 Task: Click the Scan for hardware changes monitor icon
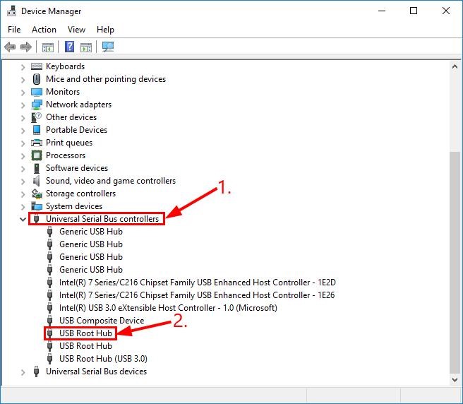pyautogui.click(x=108, y=47)
